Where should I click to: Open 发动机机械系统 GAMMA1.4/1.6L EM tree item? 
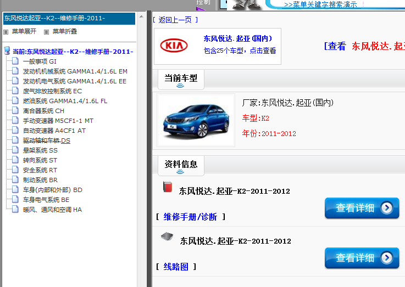point(75,71)
